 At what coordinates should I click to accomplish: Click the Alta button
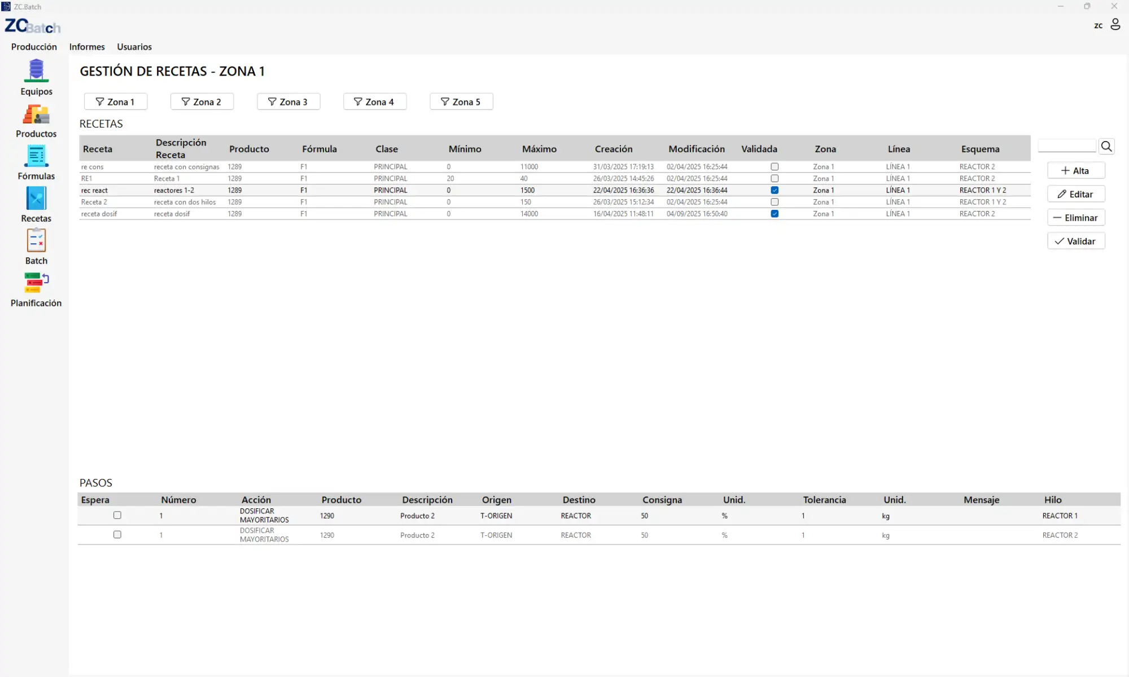(1075, 170)
